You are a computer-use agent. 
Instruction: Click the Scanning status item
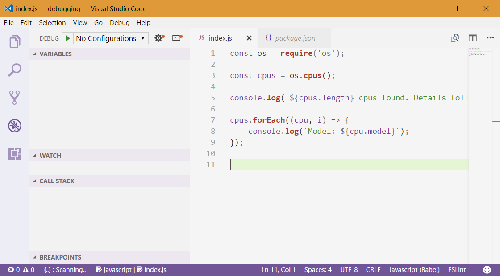coord(65,270)
